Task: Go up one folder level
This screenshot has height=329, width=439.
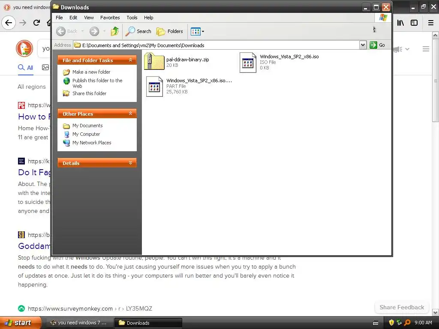Action: pyautogui.click(x=115, y=31)
